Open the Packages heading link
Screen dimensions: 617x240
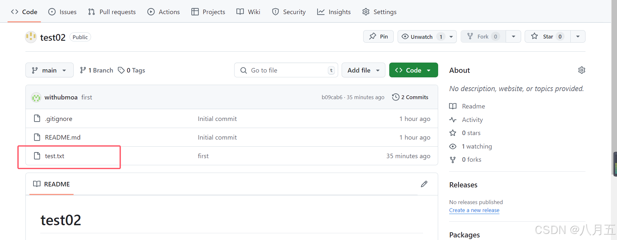(465, 235)
